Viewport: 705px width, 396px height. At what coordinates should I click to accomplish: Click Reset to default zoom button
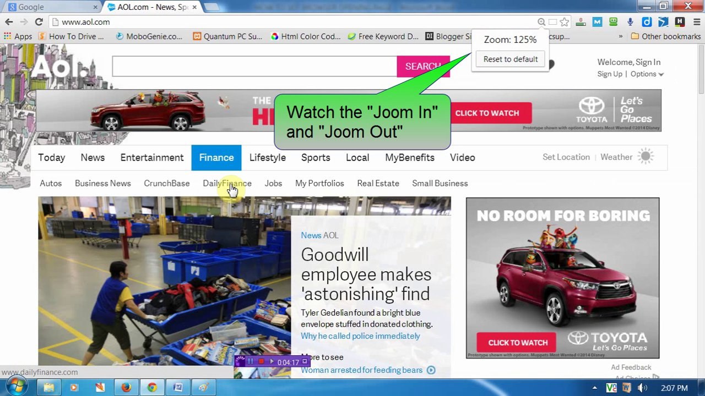click(511, 59)
